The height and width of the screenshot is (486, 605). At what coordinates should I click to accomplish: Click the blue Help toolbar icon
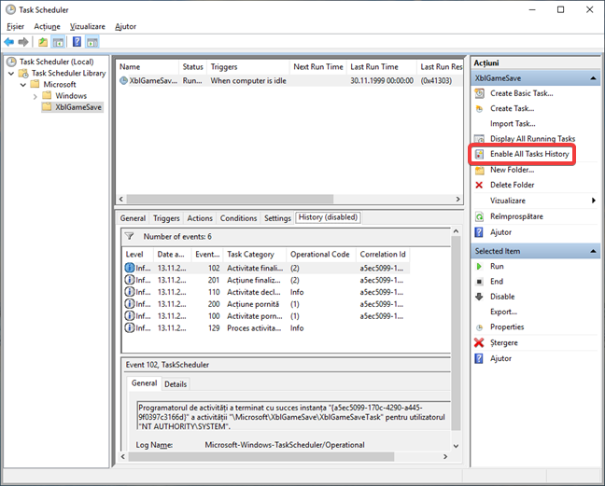tap(77, 42)
